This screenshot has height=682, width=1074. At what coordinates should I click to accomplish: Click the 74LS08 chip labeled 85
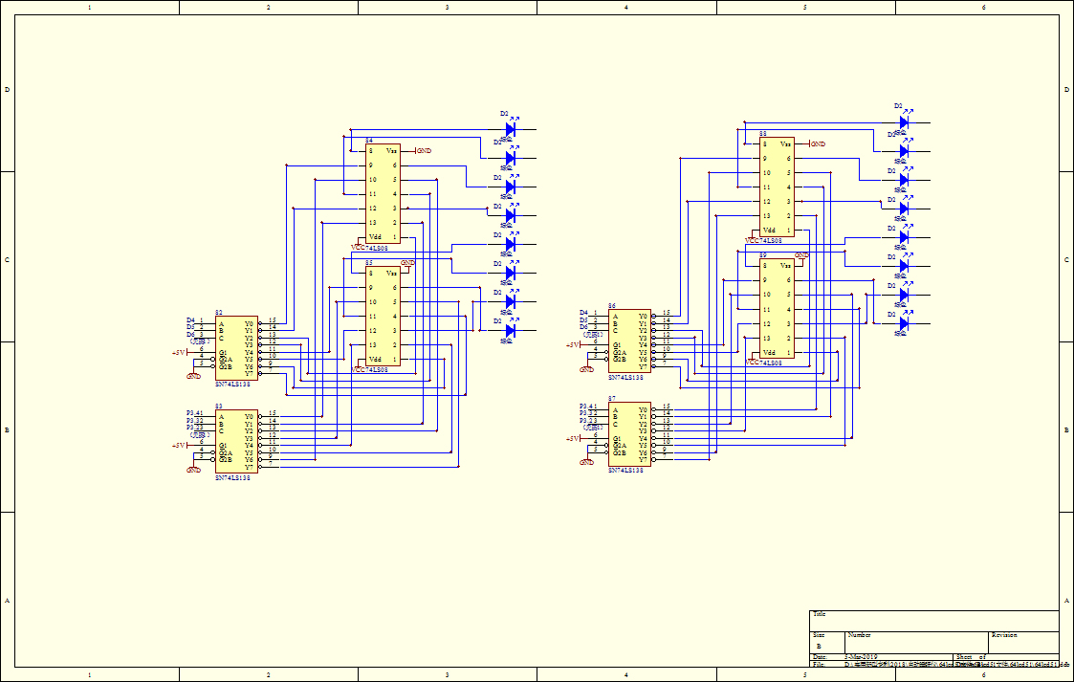pos(384,316)
